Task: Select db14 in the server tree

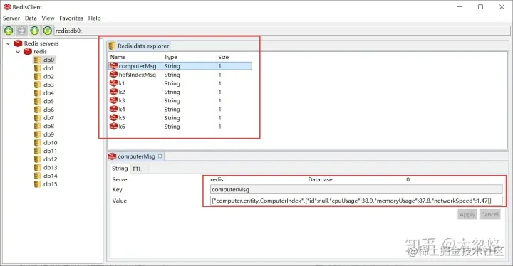Action: pos(51,176)
